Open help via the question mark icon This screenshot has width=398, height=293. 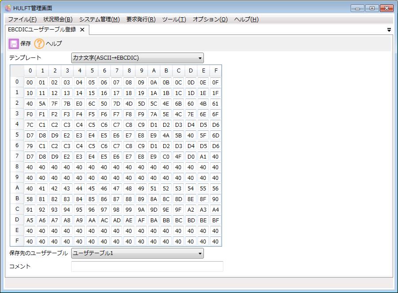[39, 44]
